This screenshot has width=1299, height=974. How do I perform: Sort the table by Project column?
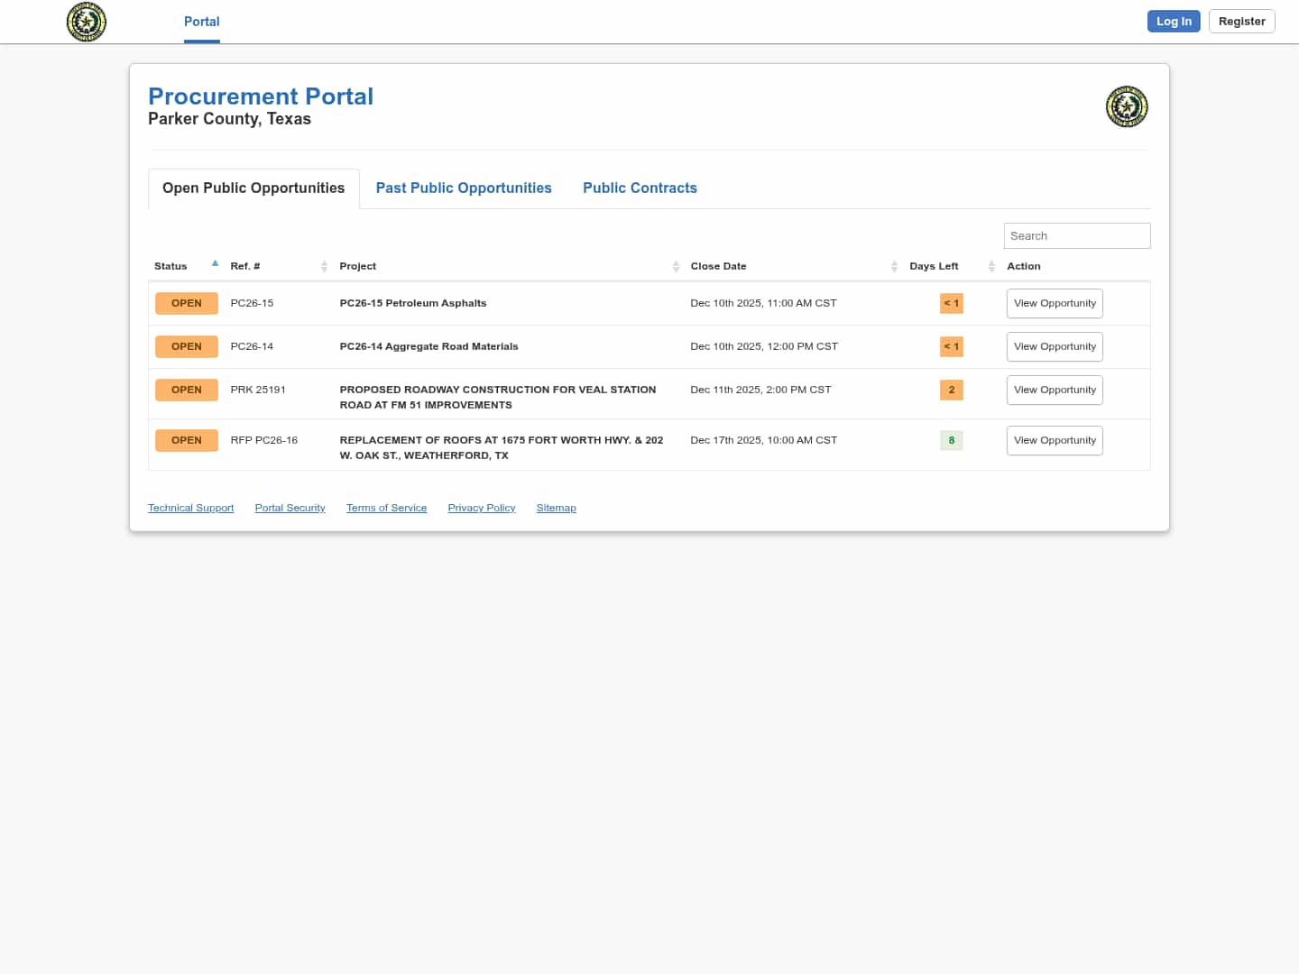pyautogui.click(x=676, y=266)
